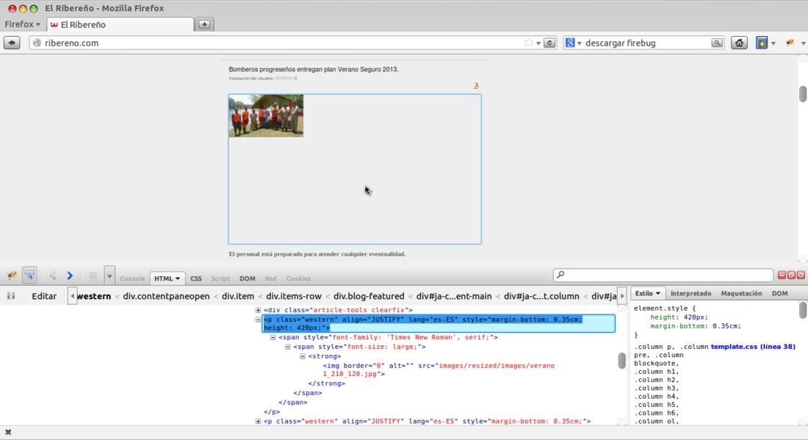Go to the Home page
The height and width of the screenshot is (440, 808).
[x=740, y=43]
